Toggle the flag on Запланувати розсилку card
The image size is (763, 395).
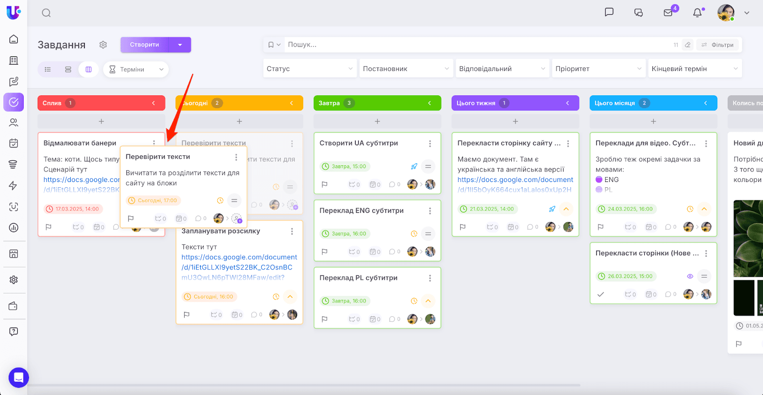point(186,314)
